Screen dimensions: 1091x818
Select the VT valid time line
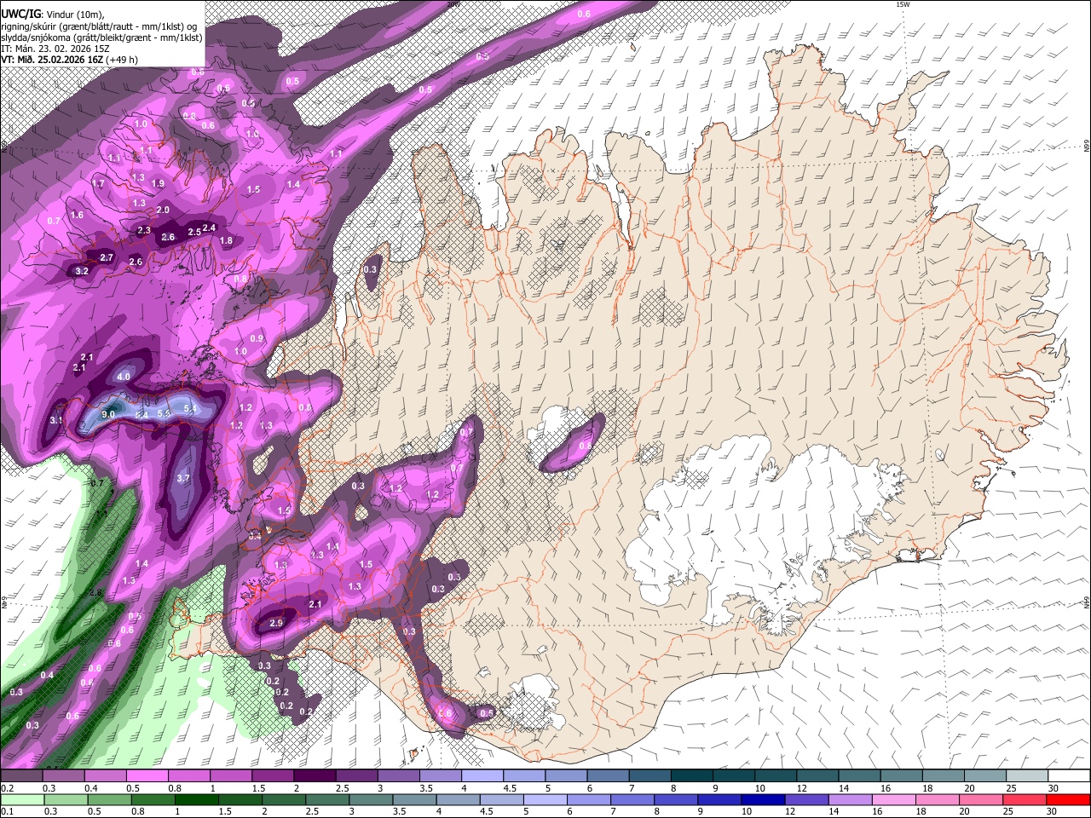click(x=69, y=60)
